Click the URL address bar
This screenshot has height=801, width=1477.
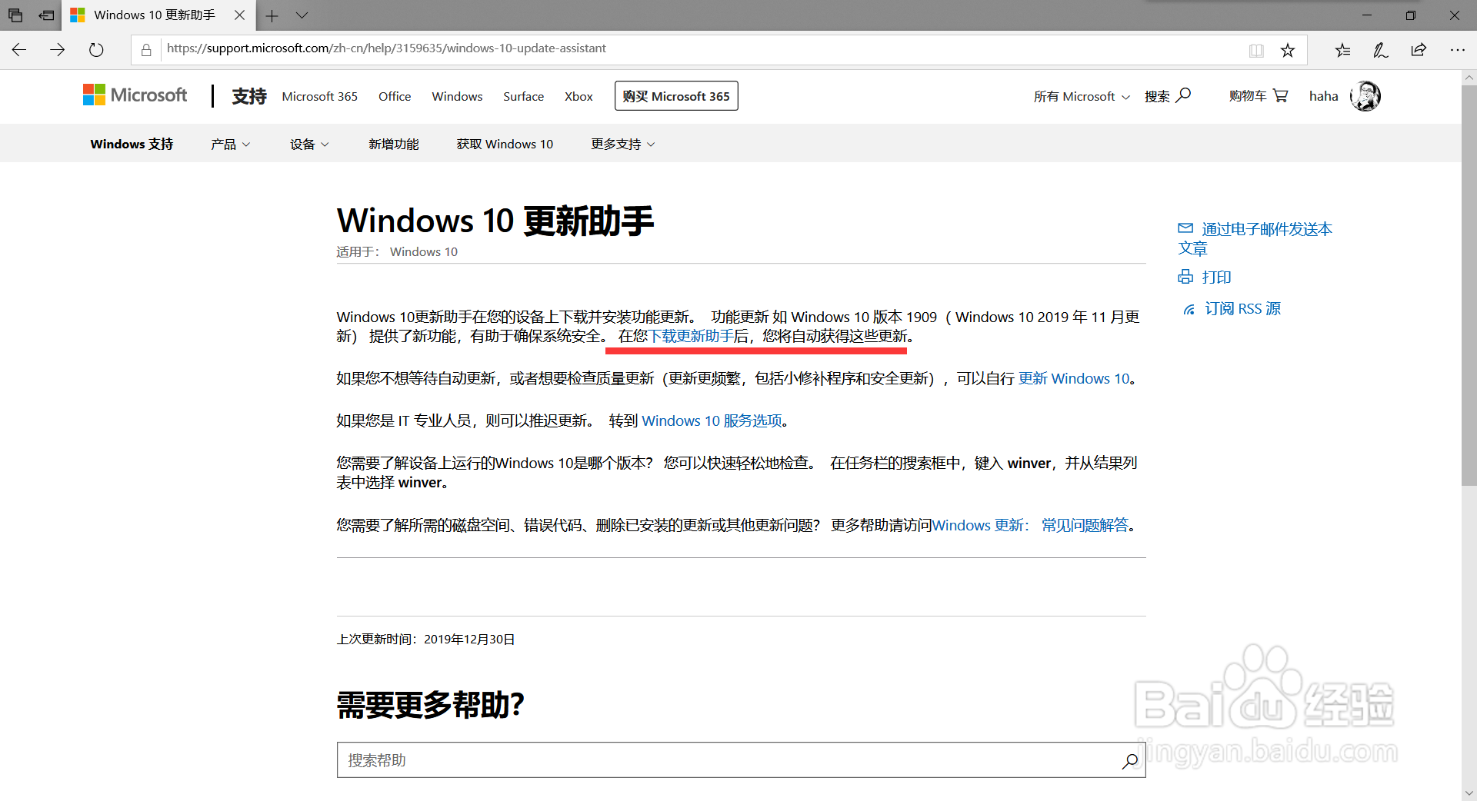(700, 48)
